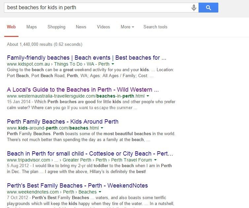
Task: Expand the More dropdown menu
Action: point(127,27)
